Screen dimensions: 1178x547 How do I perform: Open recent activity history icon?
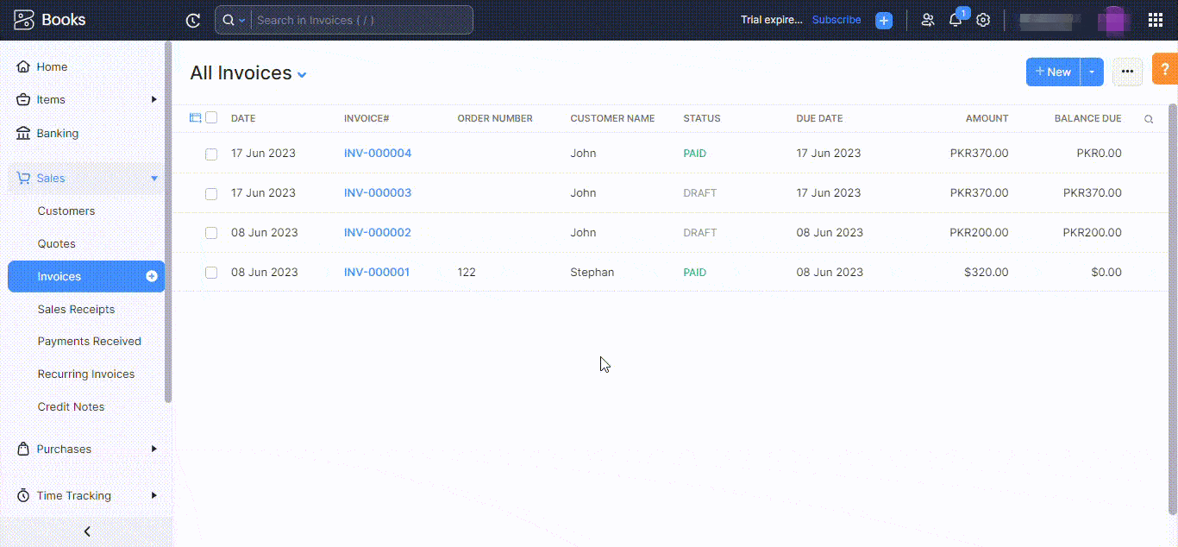click(x=193, y=20)
